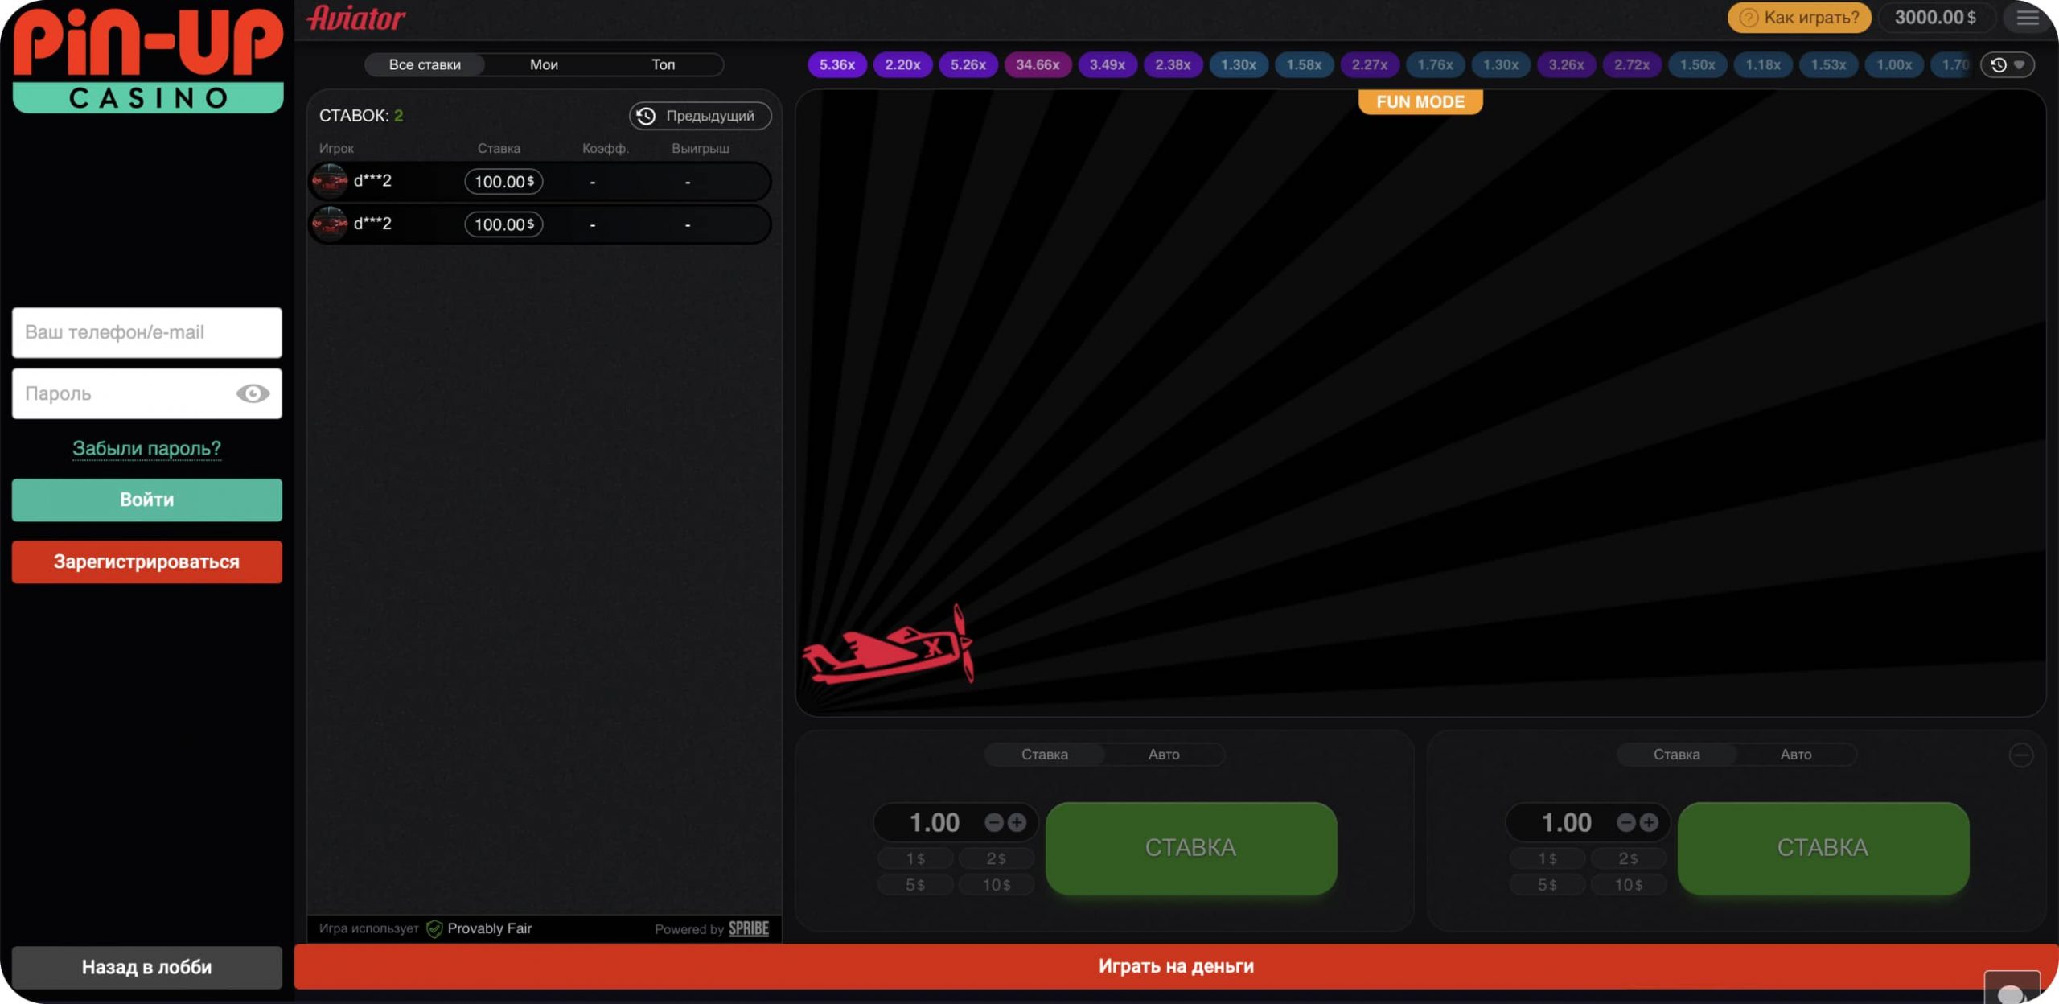Open the hamburger menu icon

[2027, 18]
